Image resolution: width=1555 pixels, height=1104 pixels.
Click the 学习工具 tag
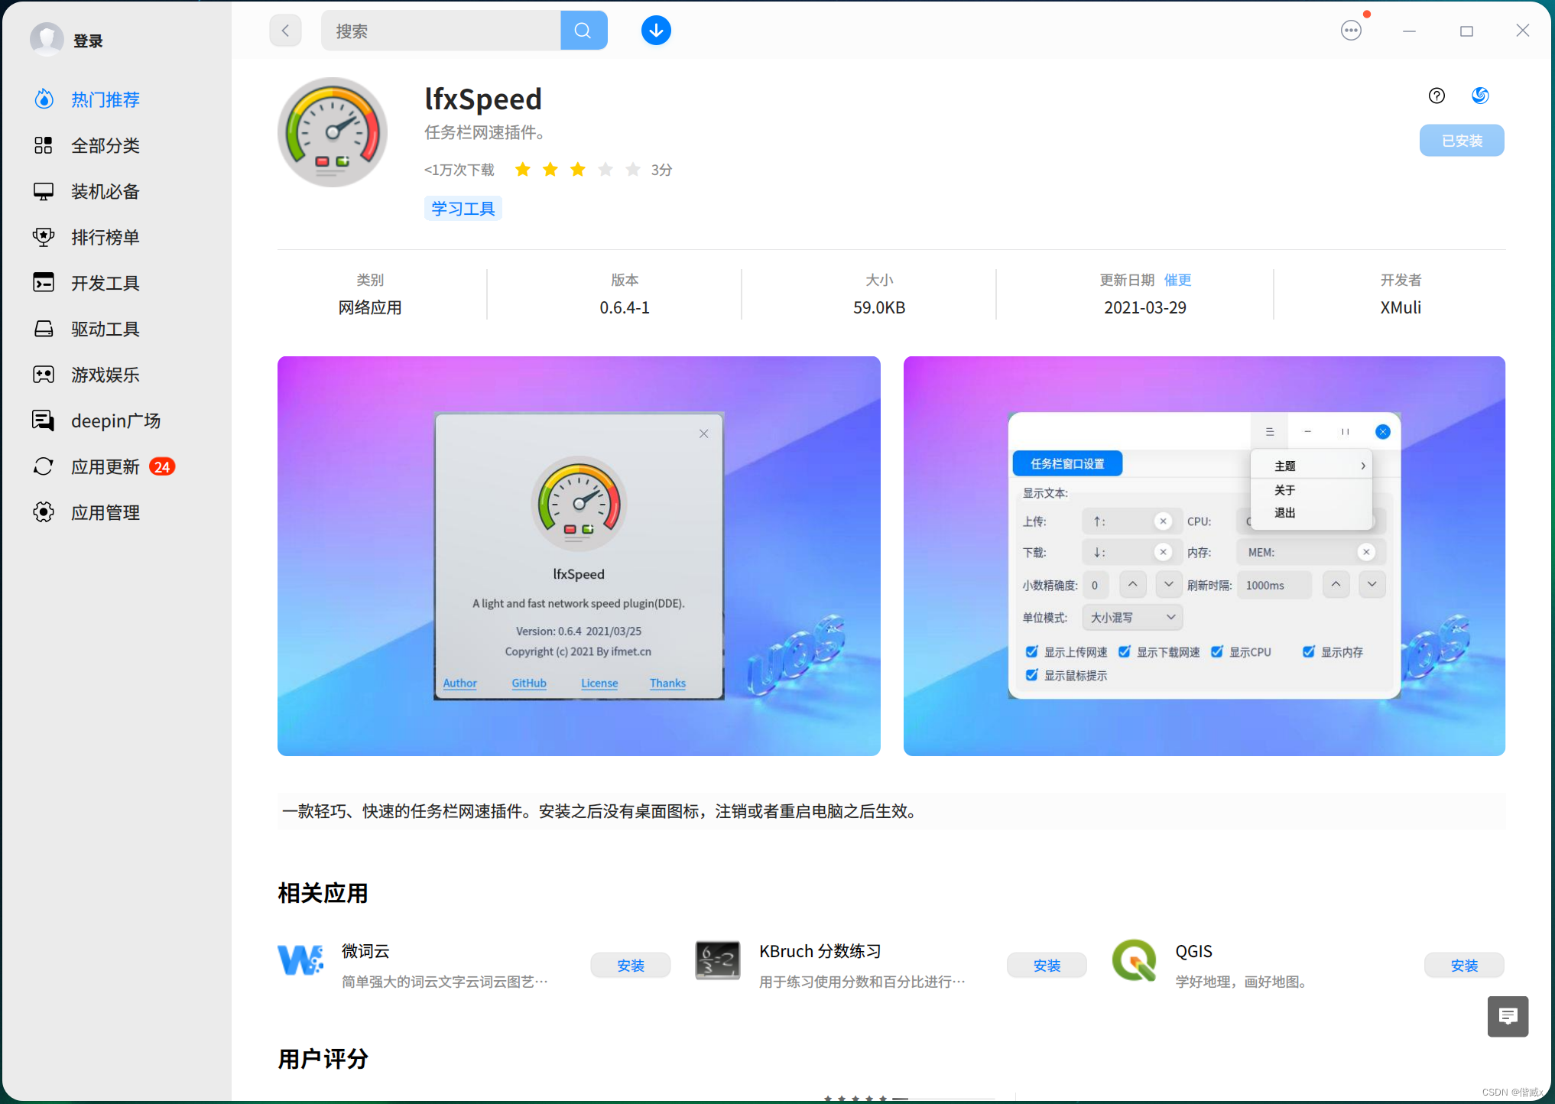(x=463, y=209)
